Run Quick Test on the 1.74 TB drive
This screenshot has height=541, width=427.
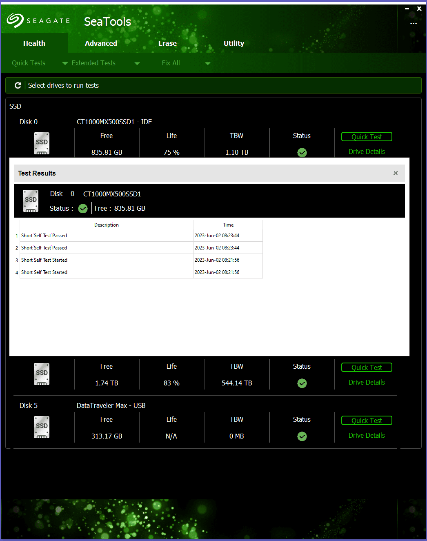coord(367,367)
